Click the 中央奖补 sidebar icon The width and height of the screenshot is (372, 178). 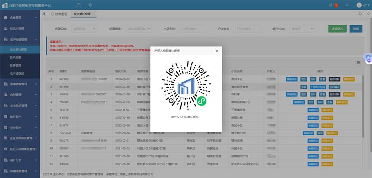pyautogui.click(x=5, y=128)
